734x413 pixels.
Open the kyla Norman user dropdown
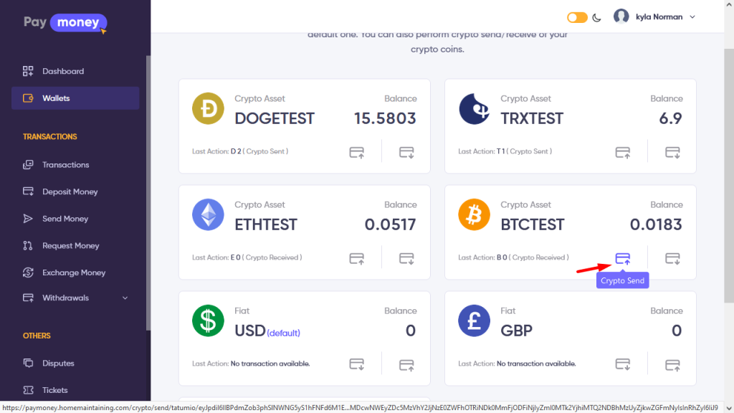click(654, 17)
